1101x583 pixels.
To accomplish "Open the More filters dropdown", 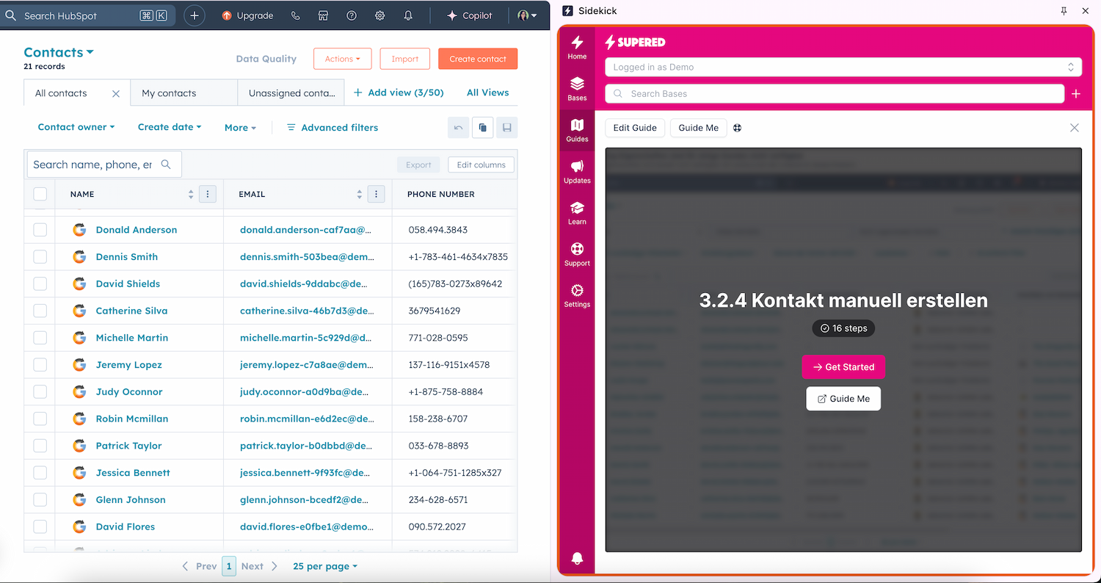I will 240,128.
